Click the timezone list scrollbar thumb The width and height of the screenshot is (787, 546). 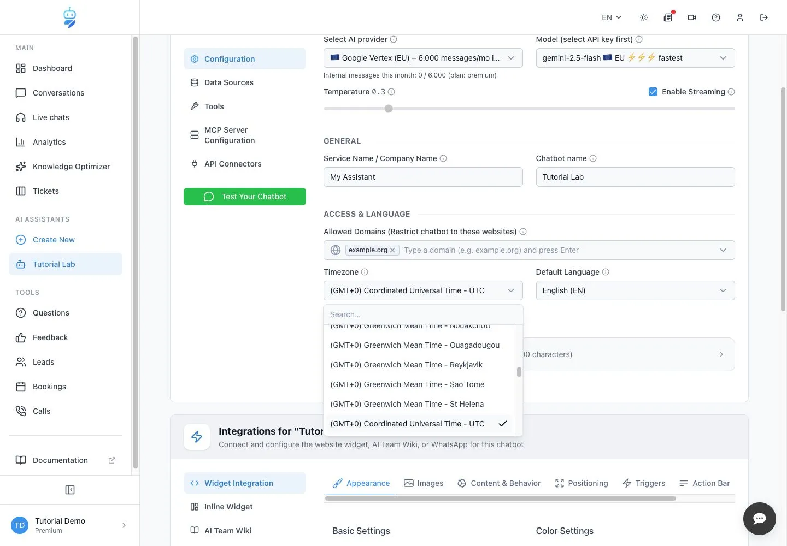(519, 372)
